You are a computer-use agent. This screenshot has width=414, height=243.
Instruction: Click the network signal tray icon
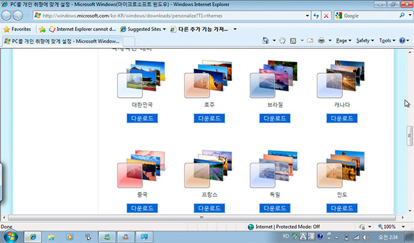point(356,237)
